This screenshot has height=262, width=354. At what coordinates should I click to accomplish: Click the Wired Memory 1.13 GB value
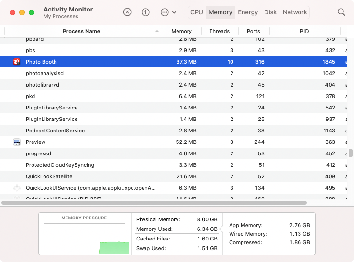pyautogui.click(x=299, y=234)
